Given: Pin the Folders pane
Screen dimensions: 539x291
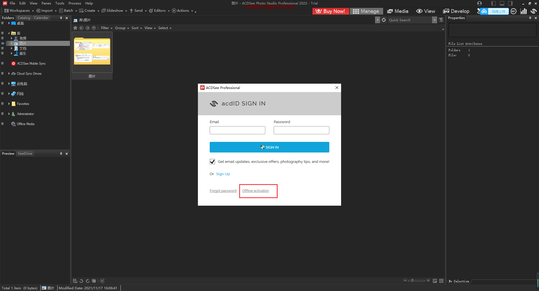Looking at the screenshot, I should (61, 18).
